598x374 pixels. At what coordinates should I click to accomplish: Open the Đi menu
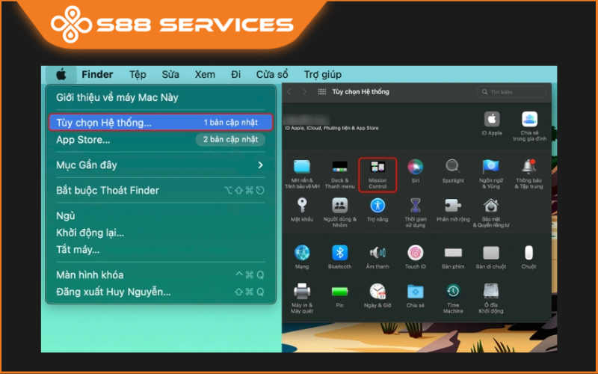tap(235, 74)
